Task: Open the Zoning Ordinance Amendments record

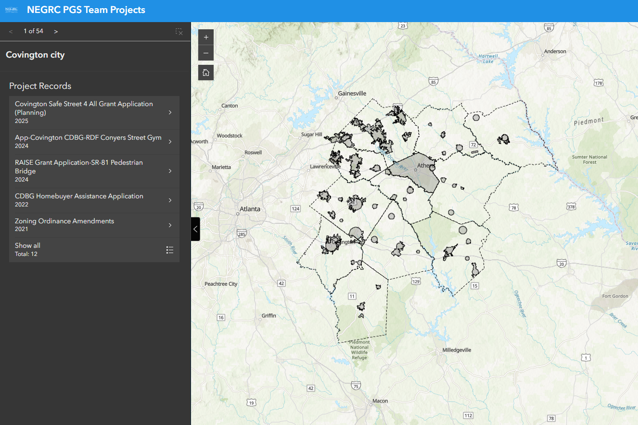Action: [94, 225]
